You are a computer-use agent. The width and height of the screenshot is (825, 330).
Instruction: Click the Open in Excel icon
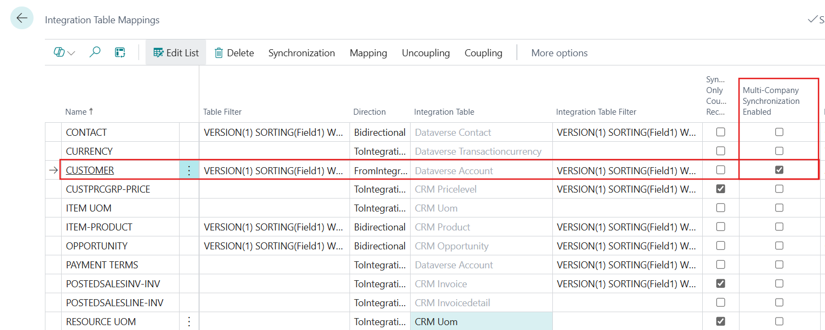tap(120, 52)
